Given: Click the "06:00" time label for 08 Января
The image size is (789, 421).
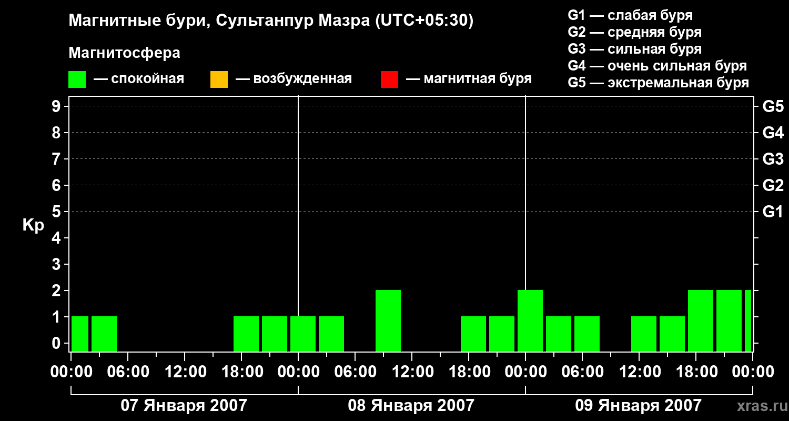Looking at the screenshot, I should [355, 372].
